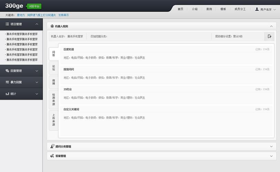Viewport: 280px width, 172px height.
Task: Click the 发斯蒂芬 keyword link
Action: point(63,15)
